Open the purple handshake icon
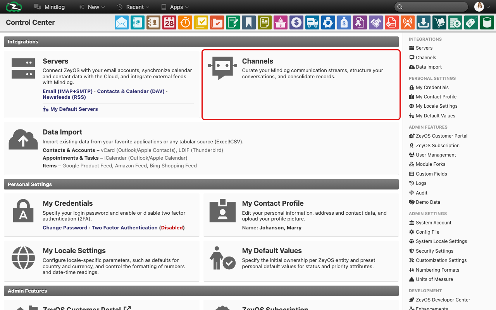This screenshot has height=310, width=496. 376,22
